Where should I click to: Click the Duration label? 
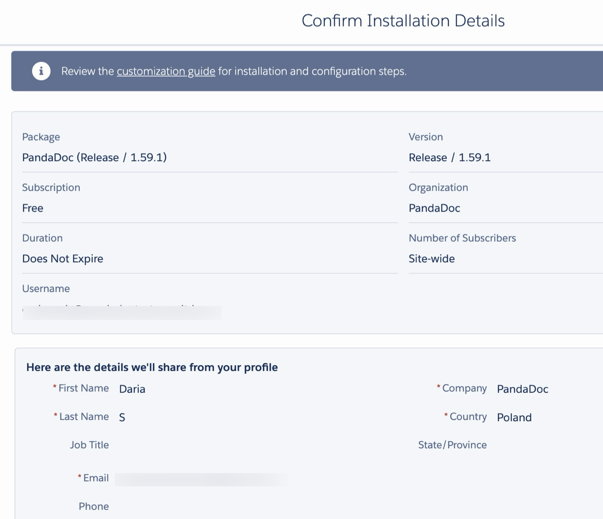tap(42, 238)
